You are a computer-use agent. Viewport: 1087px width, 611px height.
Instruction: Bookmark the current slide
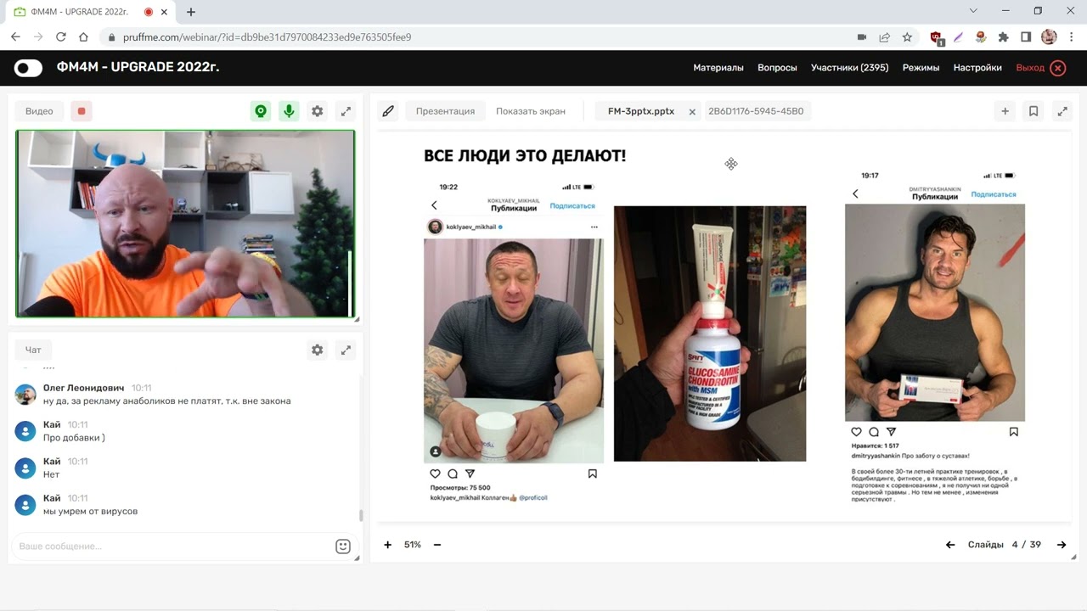pos(1033,110)
